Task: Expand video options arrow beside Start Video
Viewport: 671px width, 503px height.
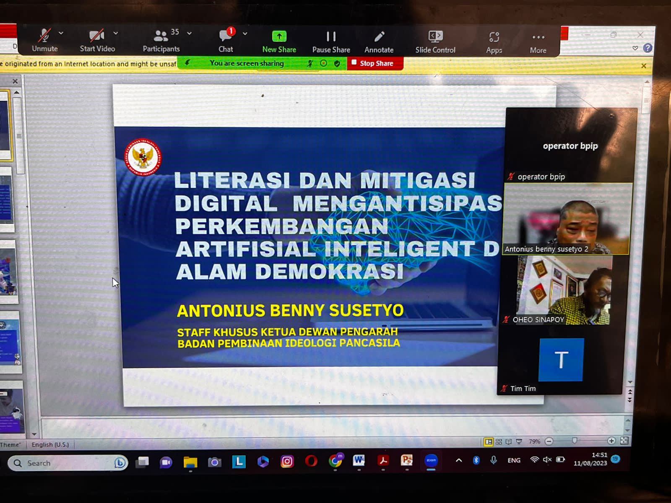Action: click(116, 33)
